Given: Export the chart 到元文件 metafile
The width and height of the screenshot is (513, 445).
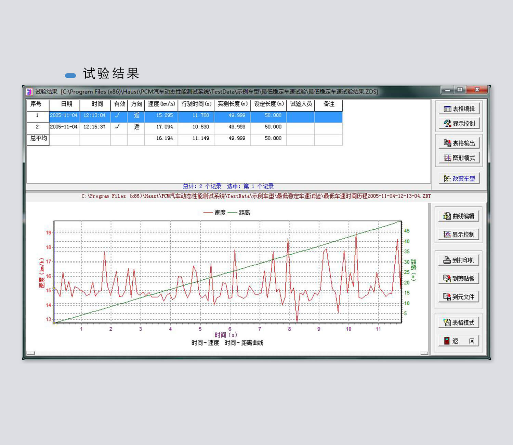Looking at the screenshot, I should pyautogui.click(x=459, y=297).
